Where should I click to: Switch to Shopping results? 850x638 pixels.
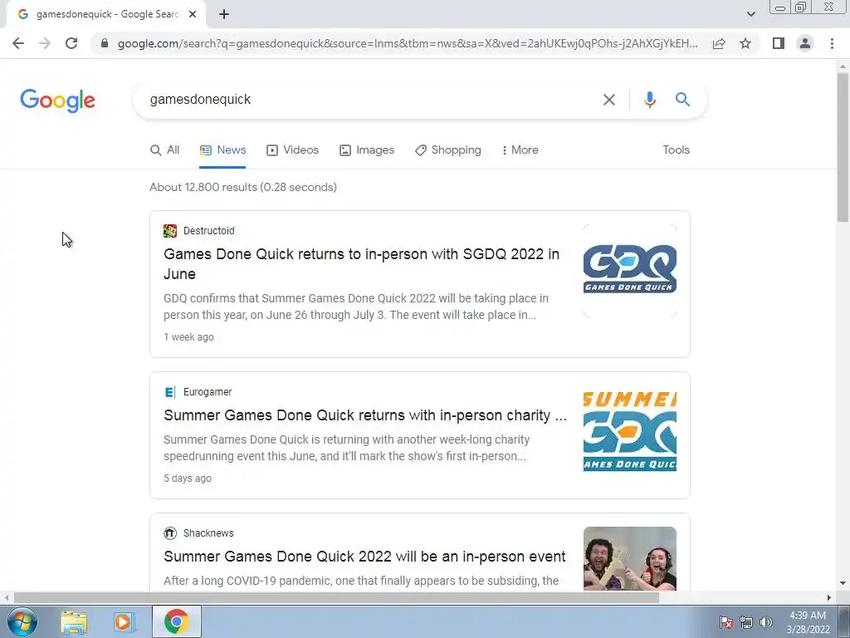pos(448,150)
